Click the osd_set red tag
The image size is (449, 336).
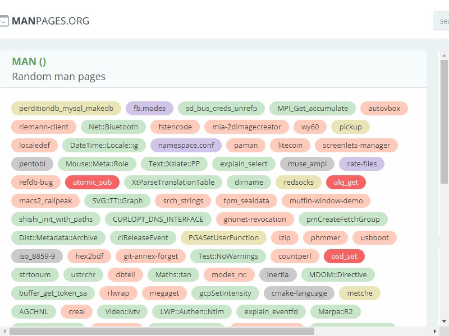tap(344, 256)
